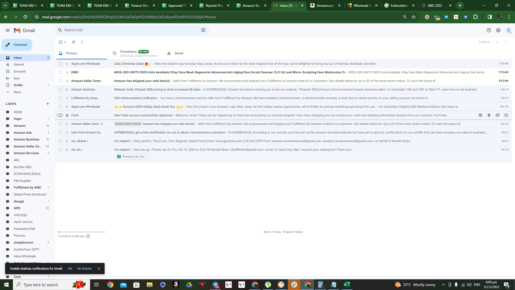Viewport: 515px width, 290px height.
Task: Open Chrome side panel icon
Action: coord(490,17)
